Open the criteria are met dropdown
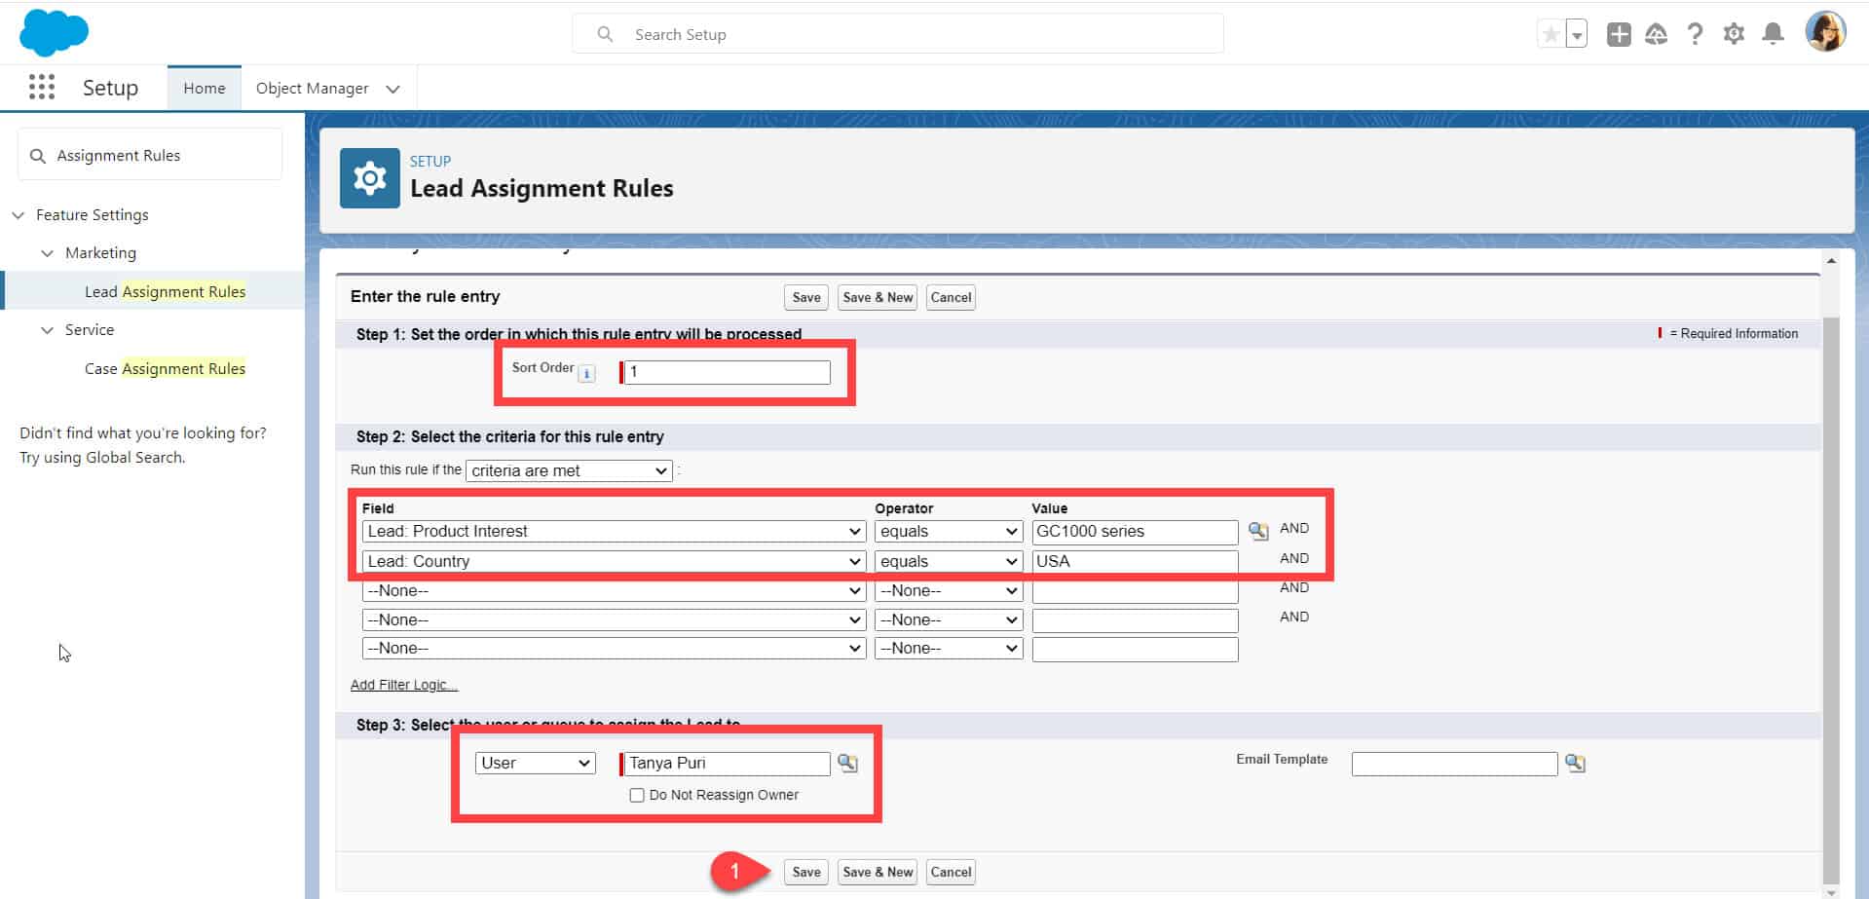 click(568, 470)
